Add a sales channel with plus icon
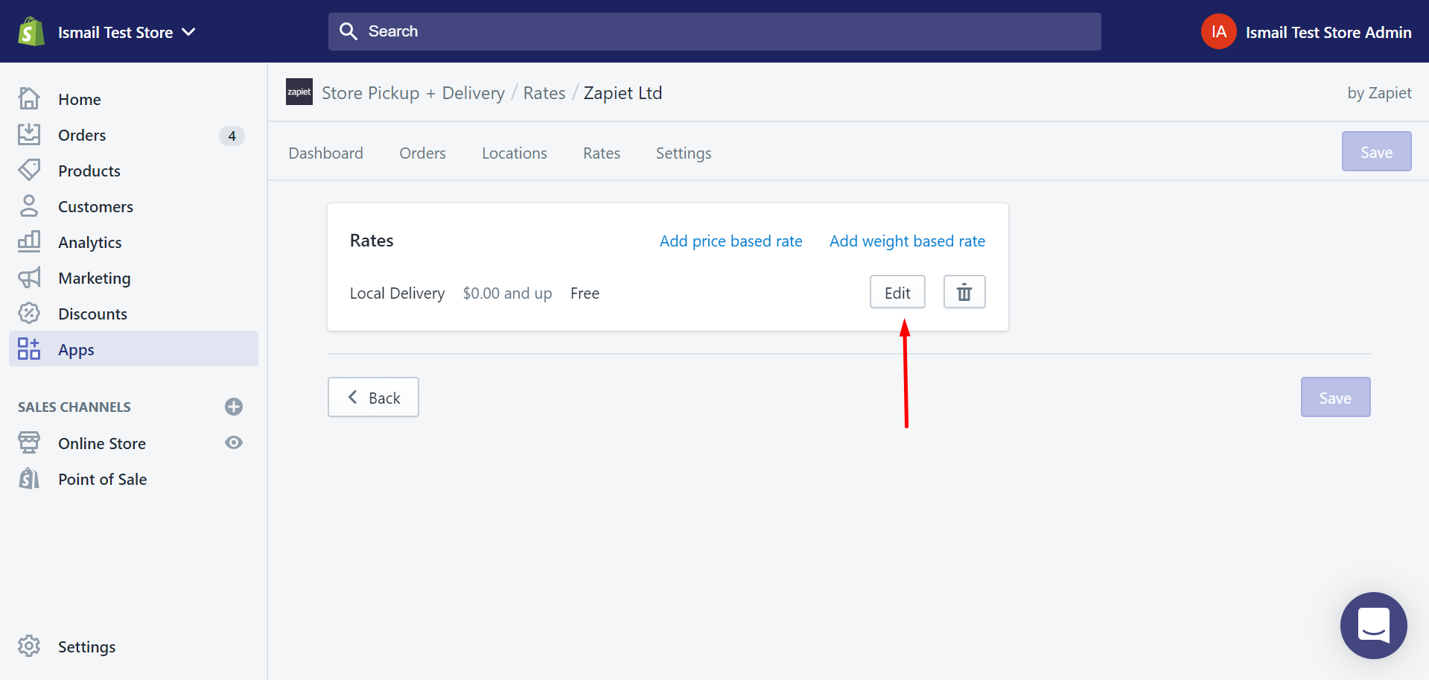Screen dimensions: 1429x680 (x=234, y=407)
